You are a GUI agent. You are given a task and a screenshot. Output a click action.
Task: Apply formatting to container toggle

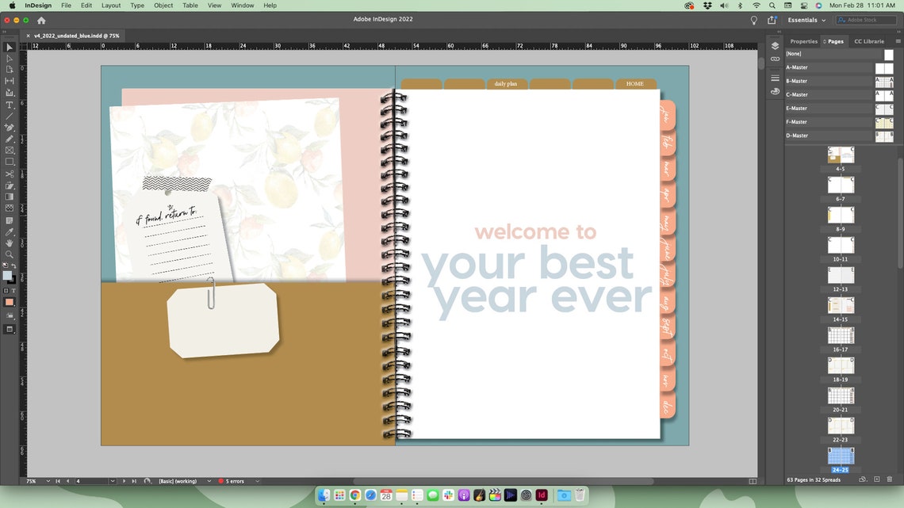click(x=6, y=291)
